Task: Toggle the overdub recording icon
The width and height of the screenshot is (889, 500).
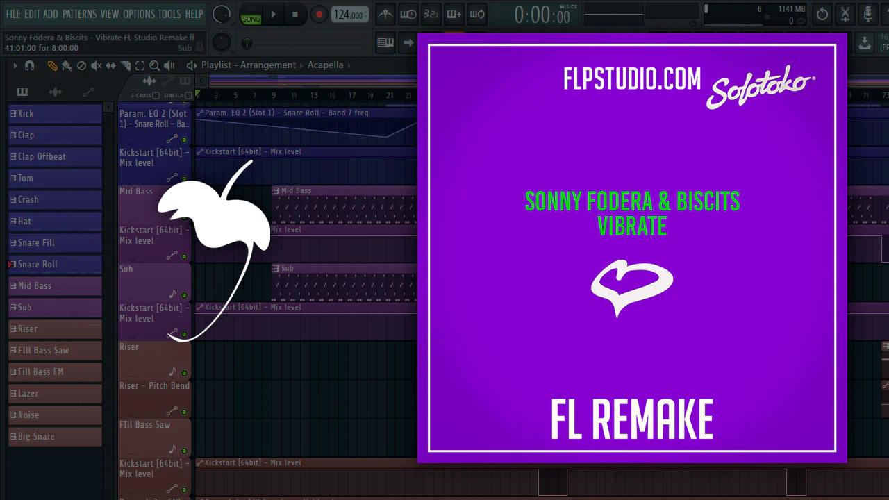Action: coord(454,14)
